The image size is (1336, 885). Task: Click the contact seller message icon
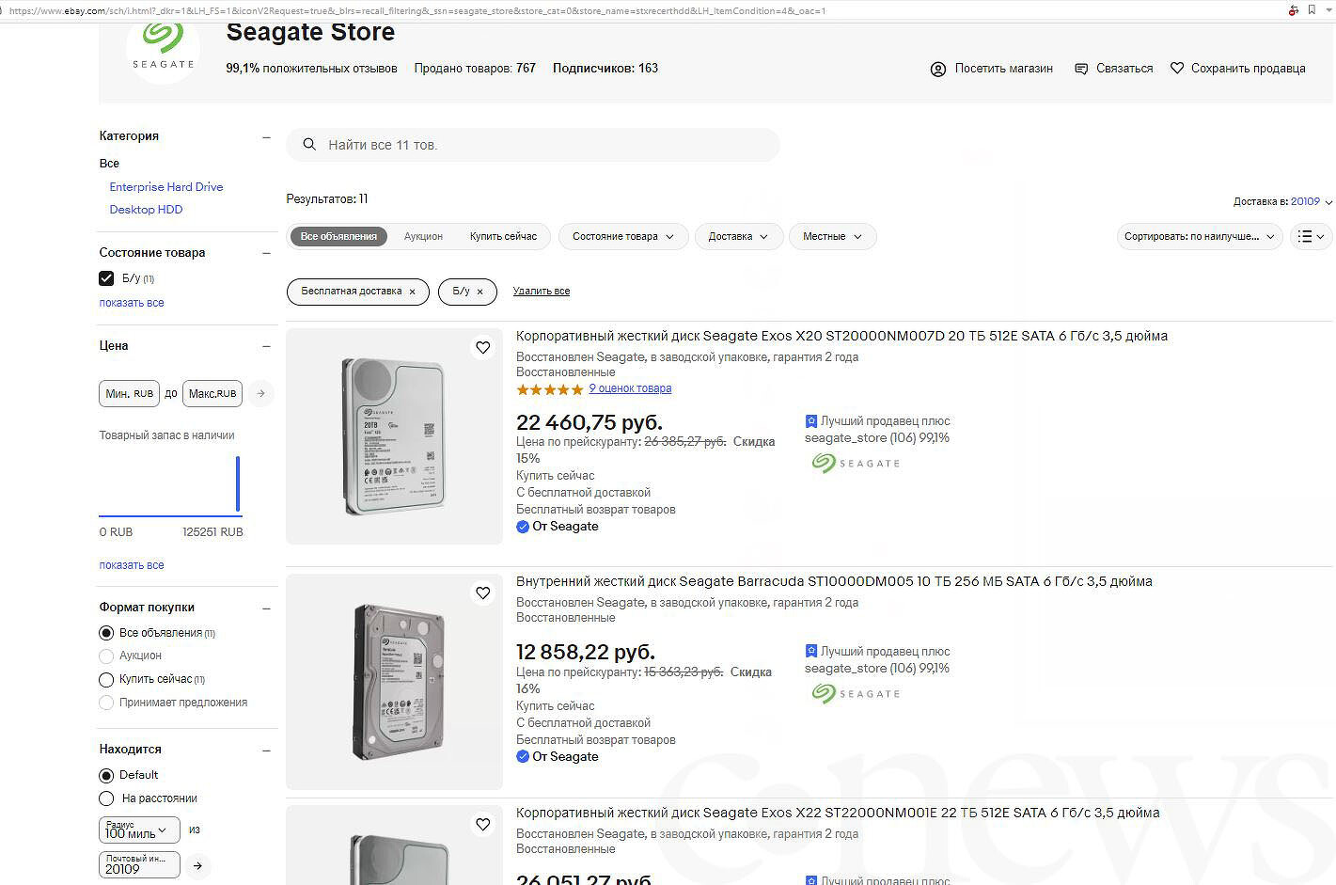click(x=1081, y=69)
